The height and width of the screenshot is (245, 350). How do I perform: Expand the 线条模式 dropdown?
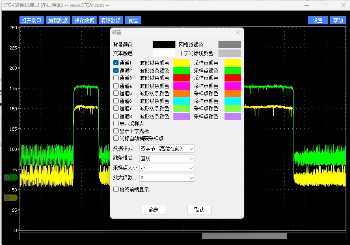(x=167, y=158)
